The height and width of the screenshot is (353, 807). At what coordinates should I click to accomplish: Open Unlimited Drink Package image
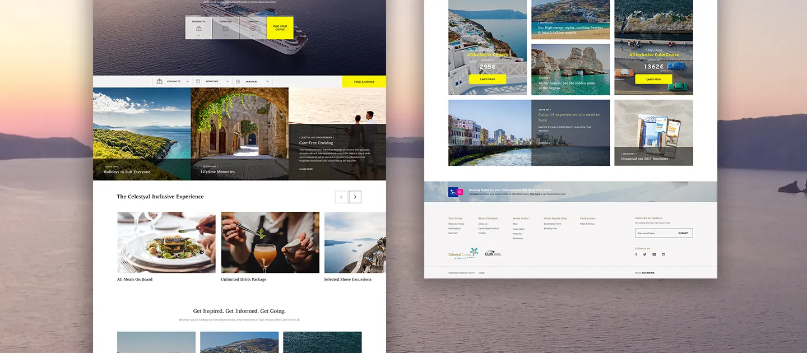click(x=270, y=243)
